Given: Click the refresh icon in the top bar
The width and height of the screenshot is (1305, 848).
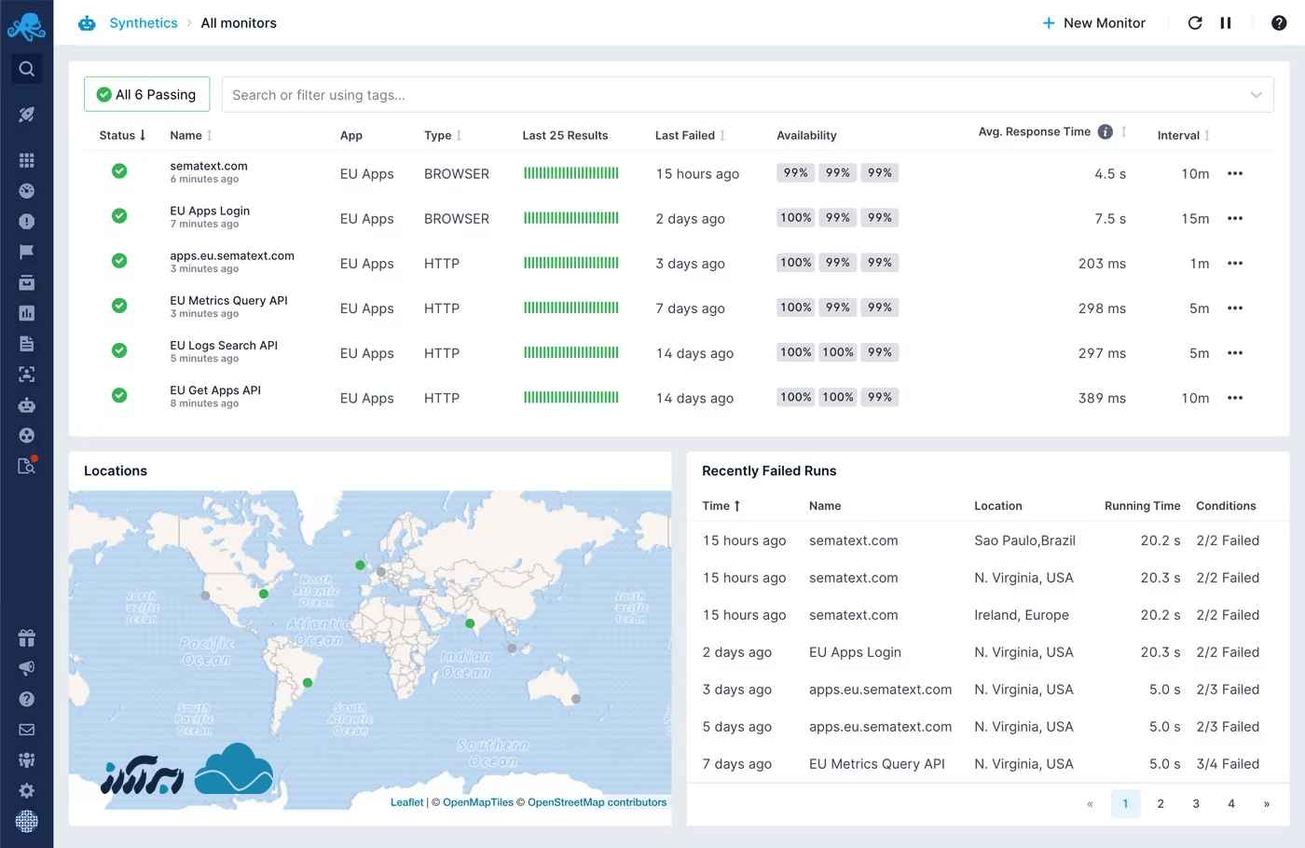Looking at the screenshot, I should (1194, 23).
